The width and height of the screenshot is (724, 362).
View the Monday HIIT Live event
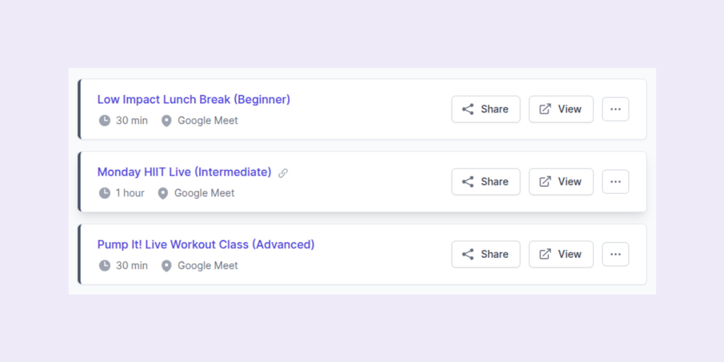click(x=561, y=181)
